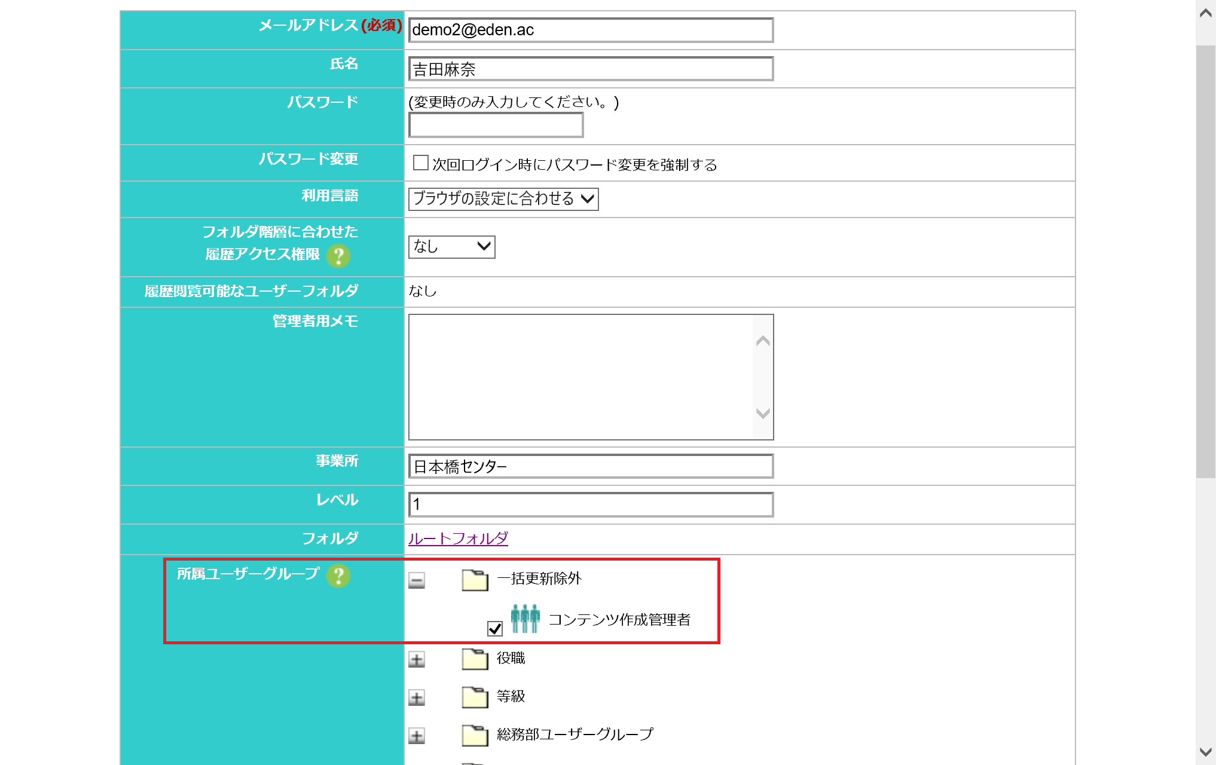Open the 利用言語 dropdown

click(503, 198)
